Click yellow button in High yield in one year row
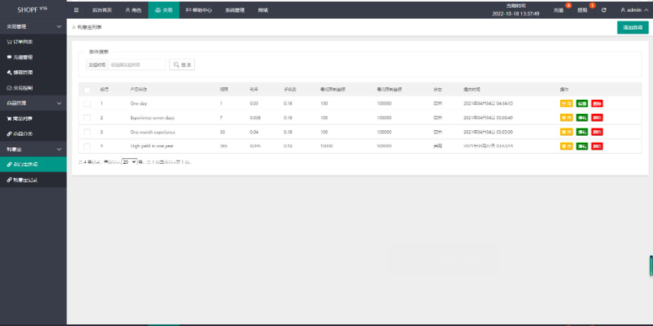Image resolution: width=653 pixels, height=326 pixels. point(566,146)
